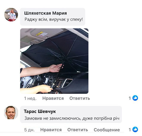Open Шляхетская Мария's profile avatar

coord(11,15)
